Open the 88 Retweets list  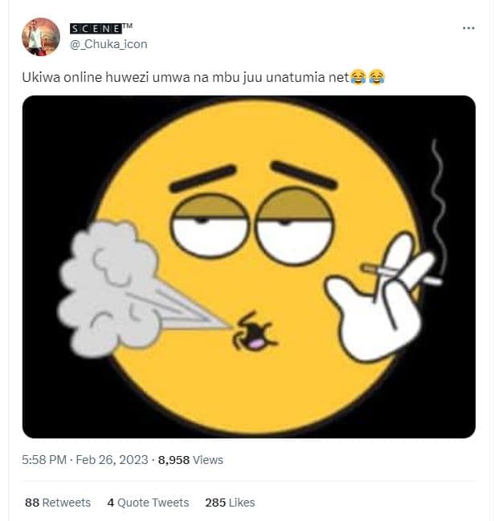tap(58, 503)
